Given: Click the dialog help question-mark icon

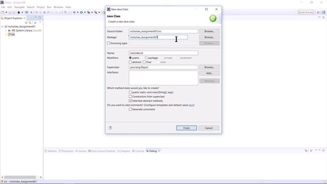Looking at the screenshot, I should click(110, 128).
